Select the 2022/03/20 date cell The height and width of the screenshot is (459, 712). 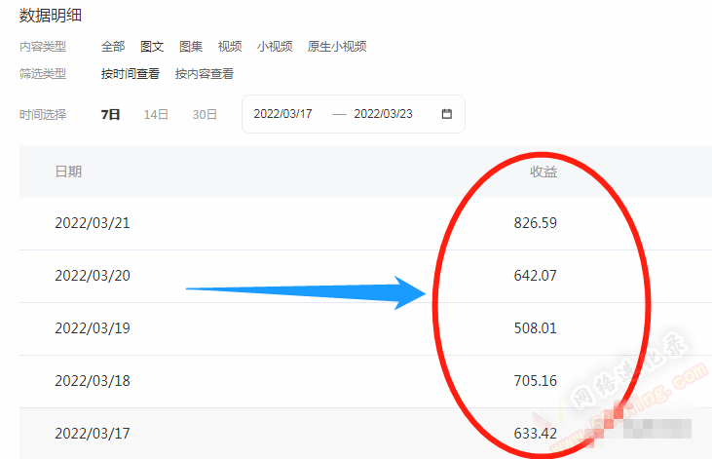tap(93, 276)
